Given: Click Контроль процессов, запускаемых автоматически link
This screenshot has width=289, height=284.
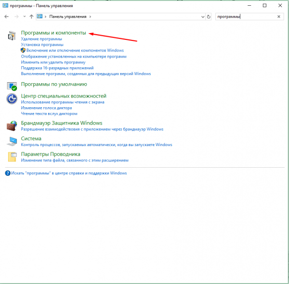Looking at the screenshot, I should (x=96, y=145).
